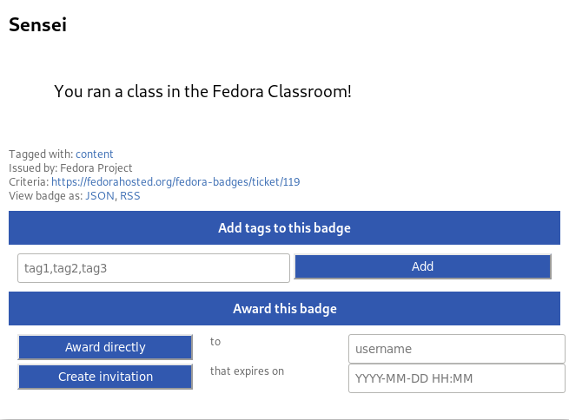Click the 'to' label beside Award directly
Screen dimensions: 569x420
[x=215, y=341]
